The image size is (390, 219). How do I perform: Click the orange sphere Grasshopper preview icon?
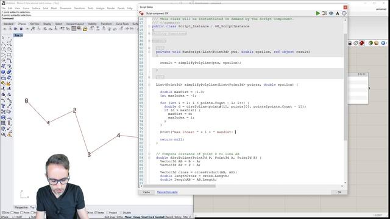pyautogui.click(x=377, y=43)
